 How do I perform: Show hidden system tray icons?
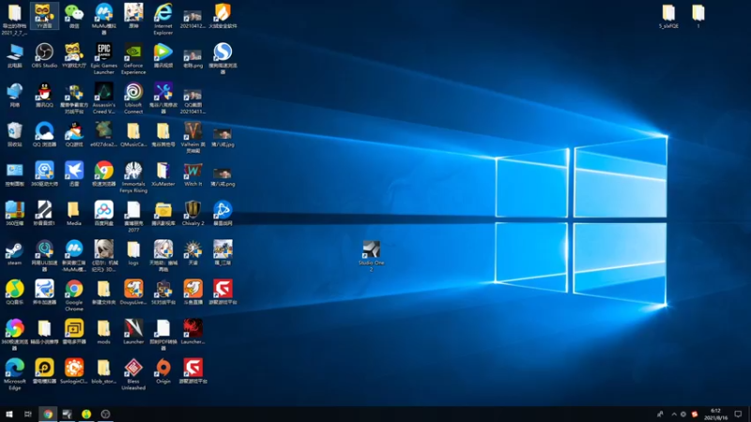point(674,414)
